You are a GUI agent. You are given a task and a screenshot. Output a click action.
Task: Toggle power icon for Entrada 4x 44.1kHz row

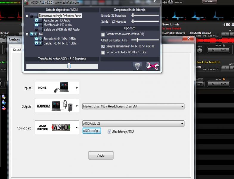click(37, 39)
